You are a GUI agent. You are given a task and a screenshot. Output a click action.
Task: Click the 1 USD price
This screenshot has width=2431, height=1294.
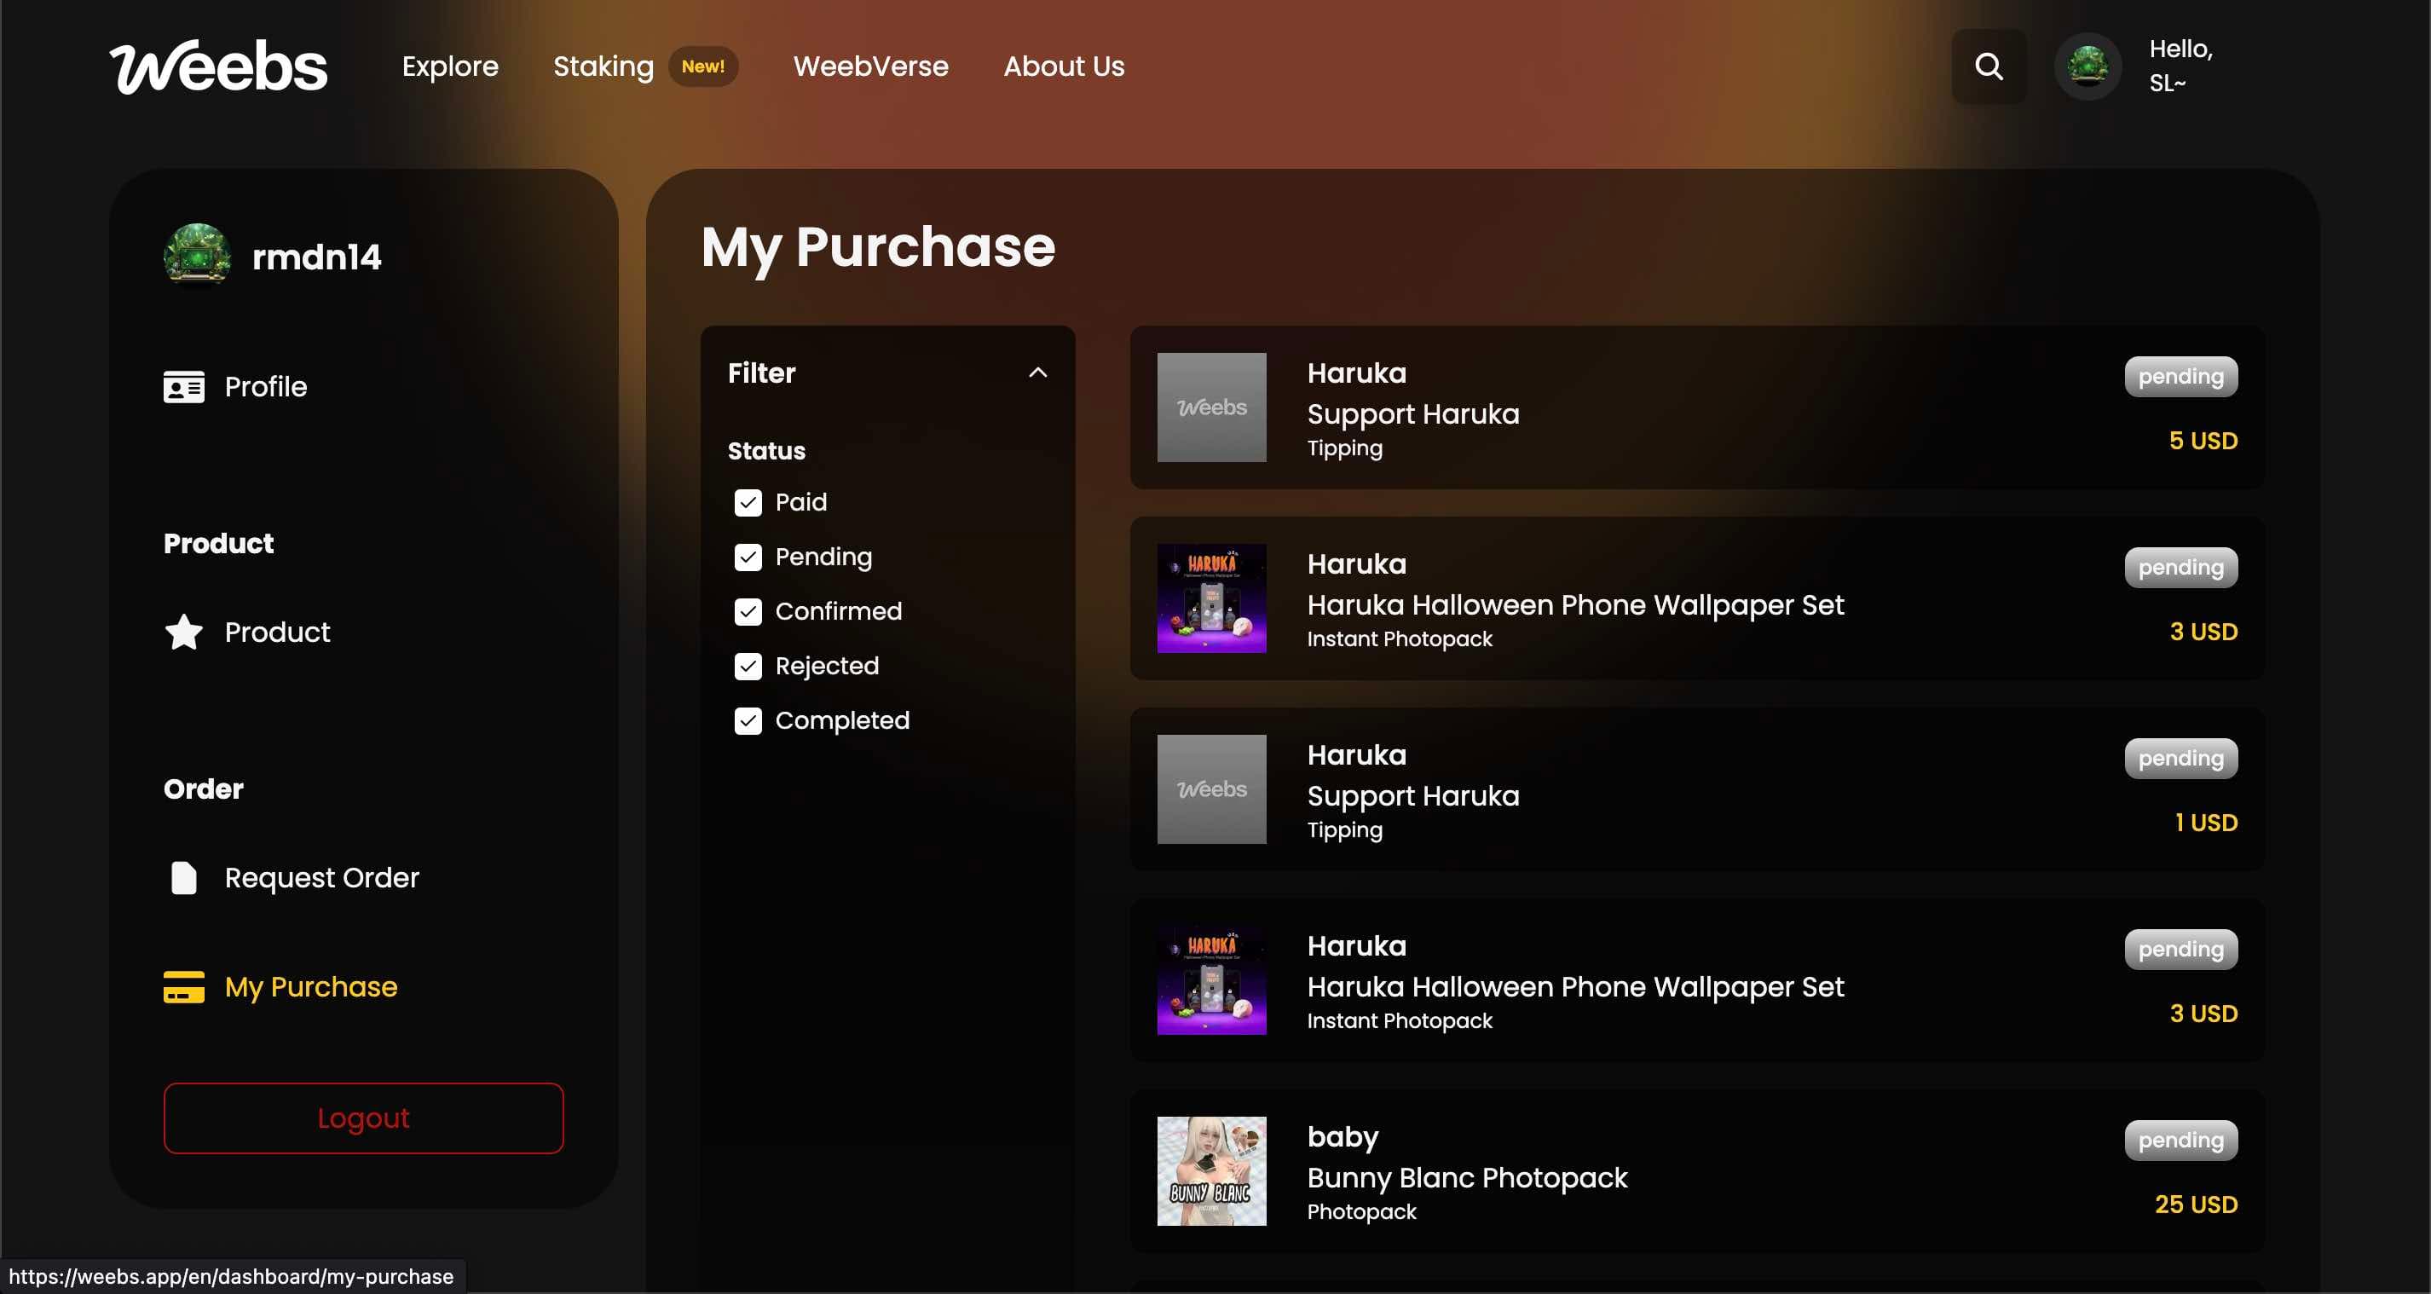[x=2205, y=822]
